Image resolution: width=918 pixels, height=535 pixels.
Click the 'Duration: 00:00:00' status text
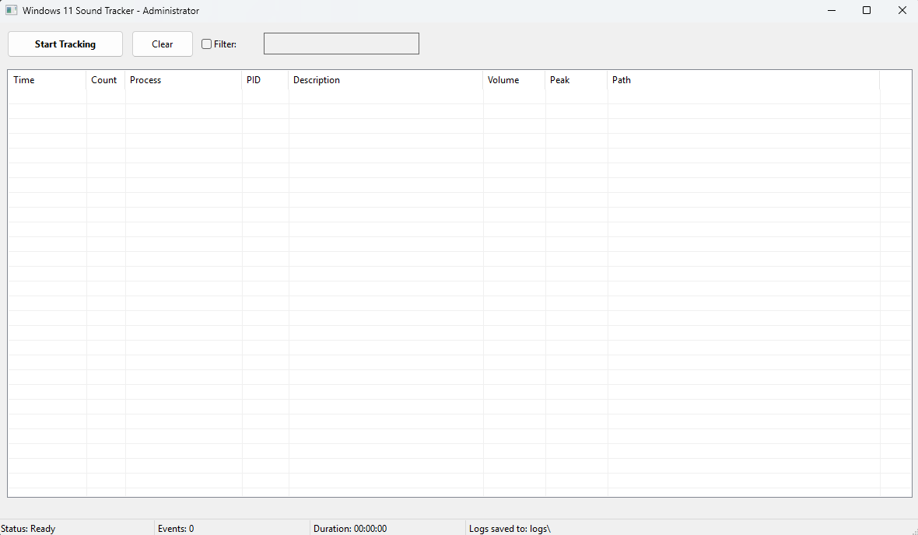tap(350, 529)
